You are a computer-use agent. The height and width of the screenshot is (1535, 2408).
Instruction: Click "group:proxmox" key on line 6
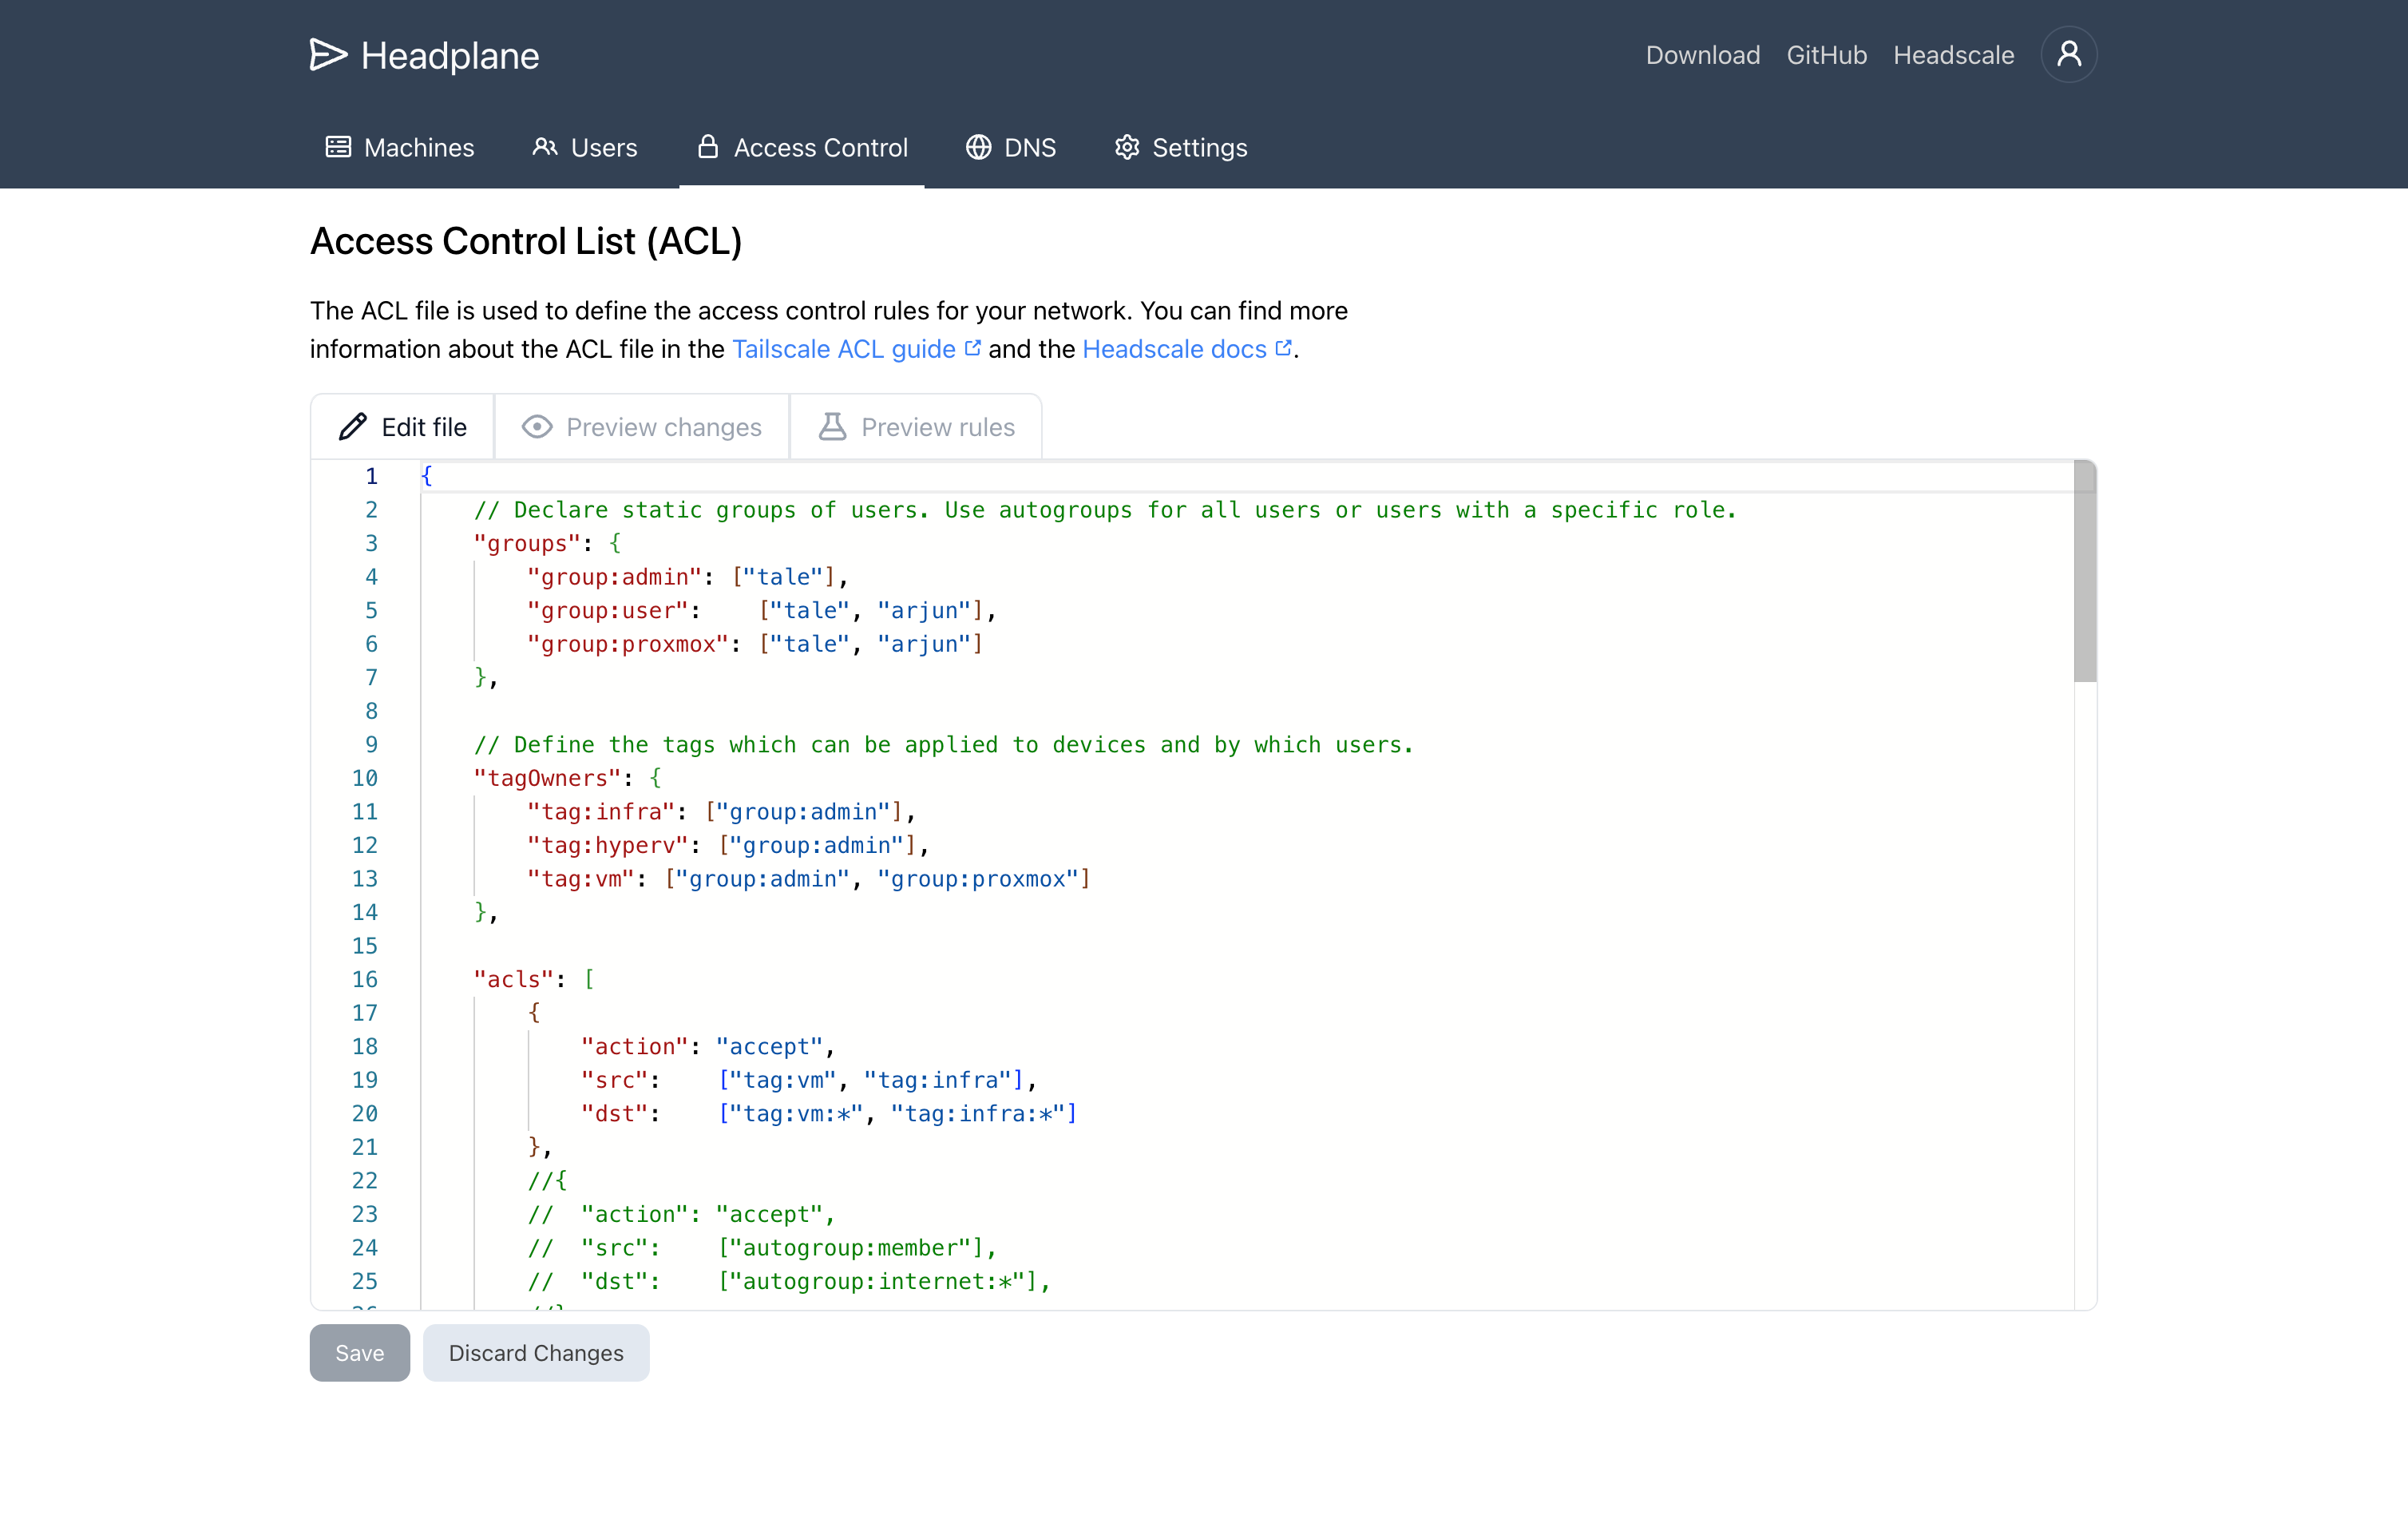[628, 644]
